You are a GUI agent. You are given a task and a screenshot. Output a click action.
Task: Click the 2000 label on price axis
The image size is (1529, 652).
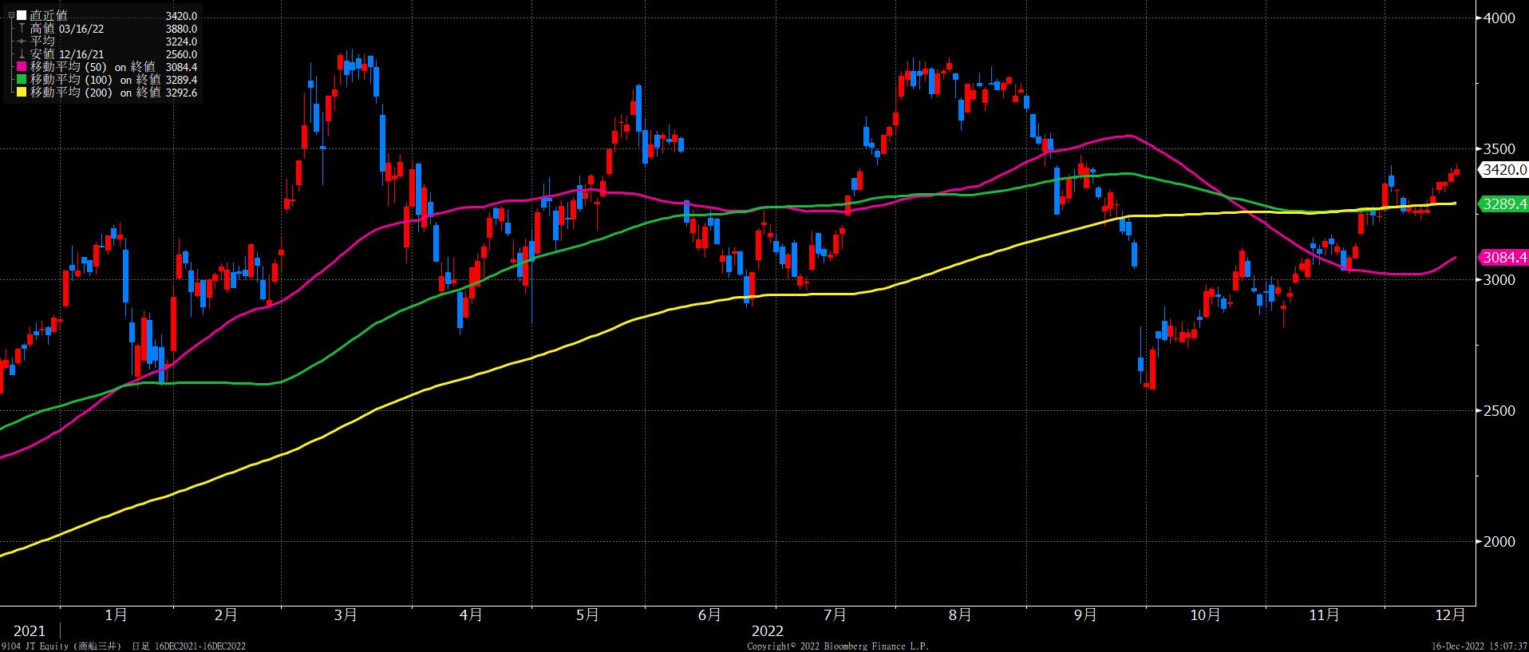pyautogui.click(x=1497, y=542)
